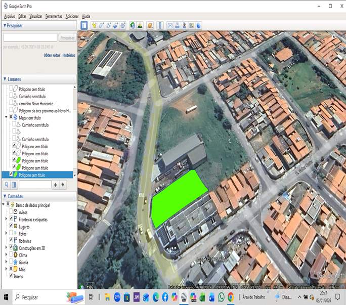Collapse the Pesquisar panel
346x305 pixels.
click(x=5, y=25)
